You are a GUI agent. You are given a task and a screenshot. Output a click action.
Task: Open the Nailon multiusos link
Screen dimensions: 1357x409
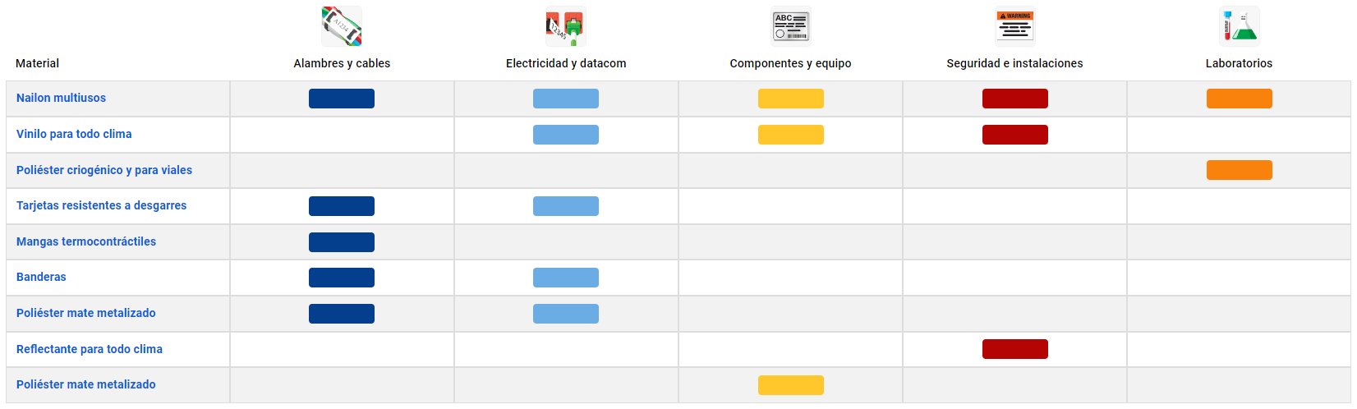pyautogui.click(x=61, y=98)
